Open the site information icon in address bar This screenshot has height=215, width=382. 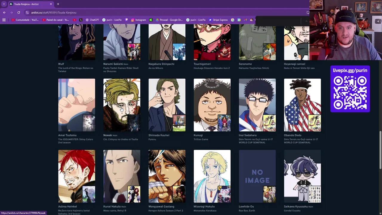tap(27, 13)
